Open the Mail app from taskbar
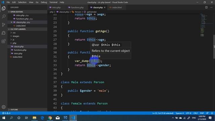215x121 pixels. 58,118
